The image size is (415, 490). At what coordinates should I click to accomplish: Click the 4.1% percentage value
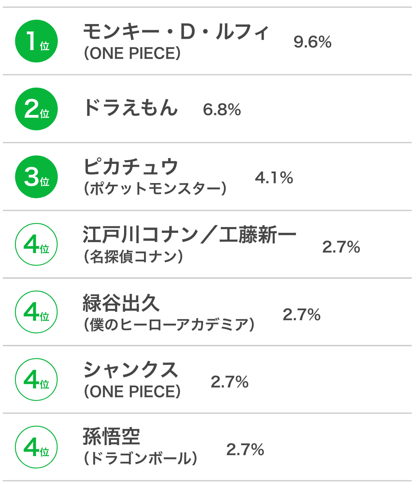click(x=274, y=178)
